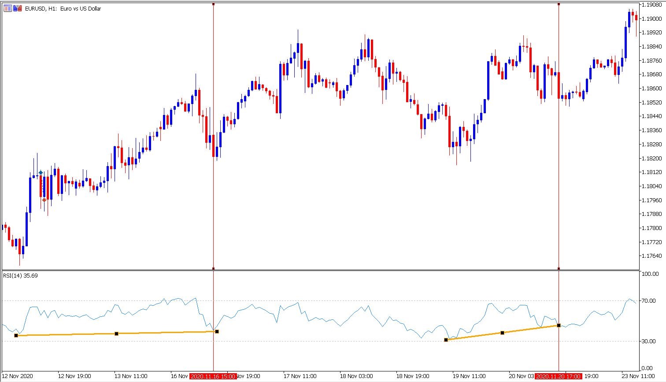Click the 1.19000 price axis label
Viewport: 666px width, 382px height.
pos(652,19)
